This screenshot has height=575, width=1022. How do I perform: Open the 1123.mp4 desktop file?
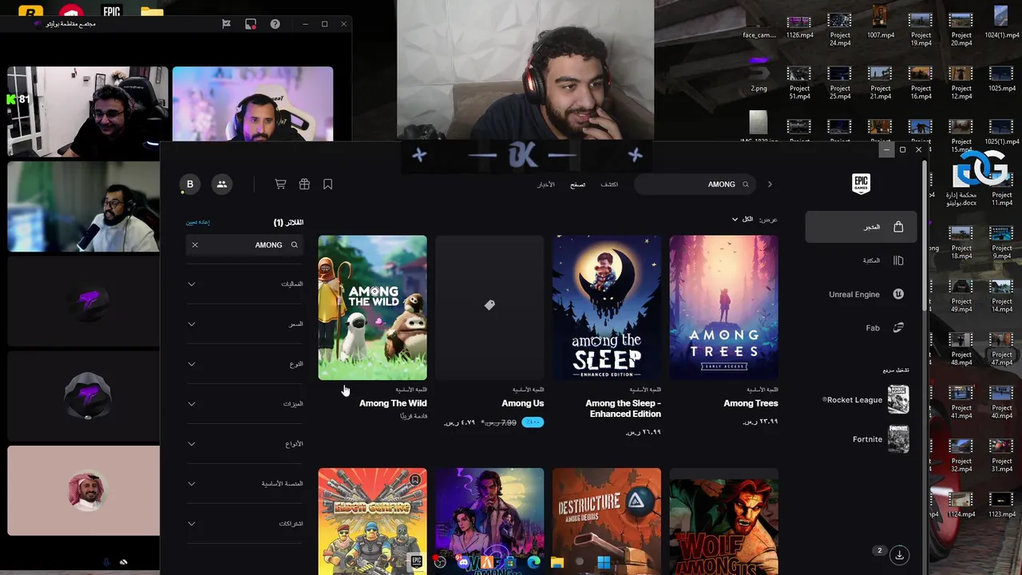(x=1001, y=506)
